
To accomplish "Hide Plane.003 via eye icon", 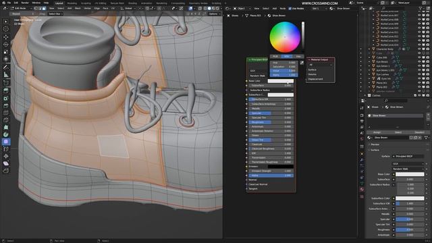I will [x=419, y=87].
